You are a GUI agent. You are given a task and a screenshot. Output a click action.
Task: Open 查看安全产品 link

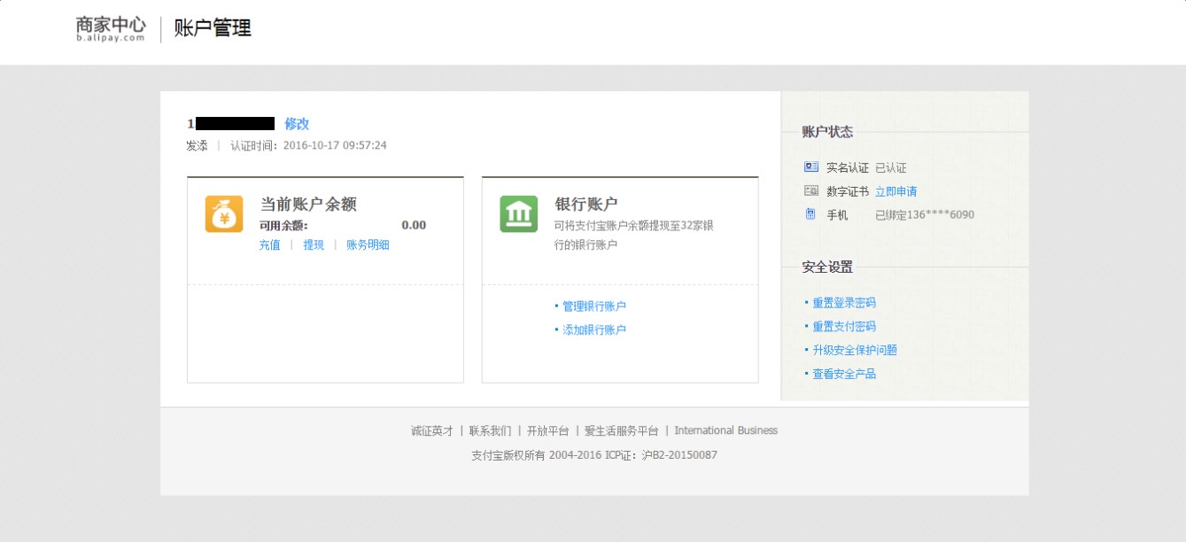click(844, 375)
